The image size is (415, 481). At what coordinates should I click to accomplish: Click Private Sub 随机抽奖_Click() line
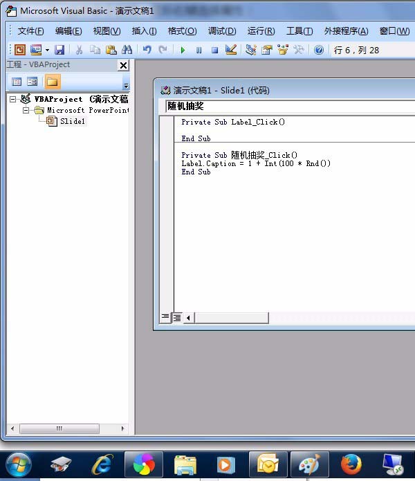point(239,155)
